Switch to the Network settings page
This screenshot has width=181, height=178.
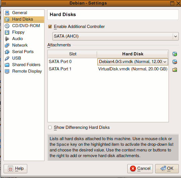tap(24, 45)
